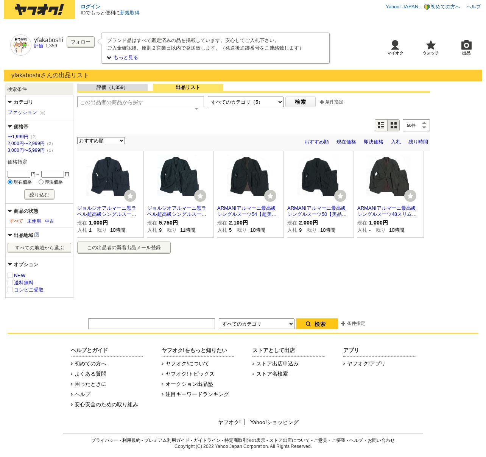This screenshot has width=486, height=457.
Task: Switch to list view icon
Action: click(381, 125)
